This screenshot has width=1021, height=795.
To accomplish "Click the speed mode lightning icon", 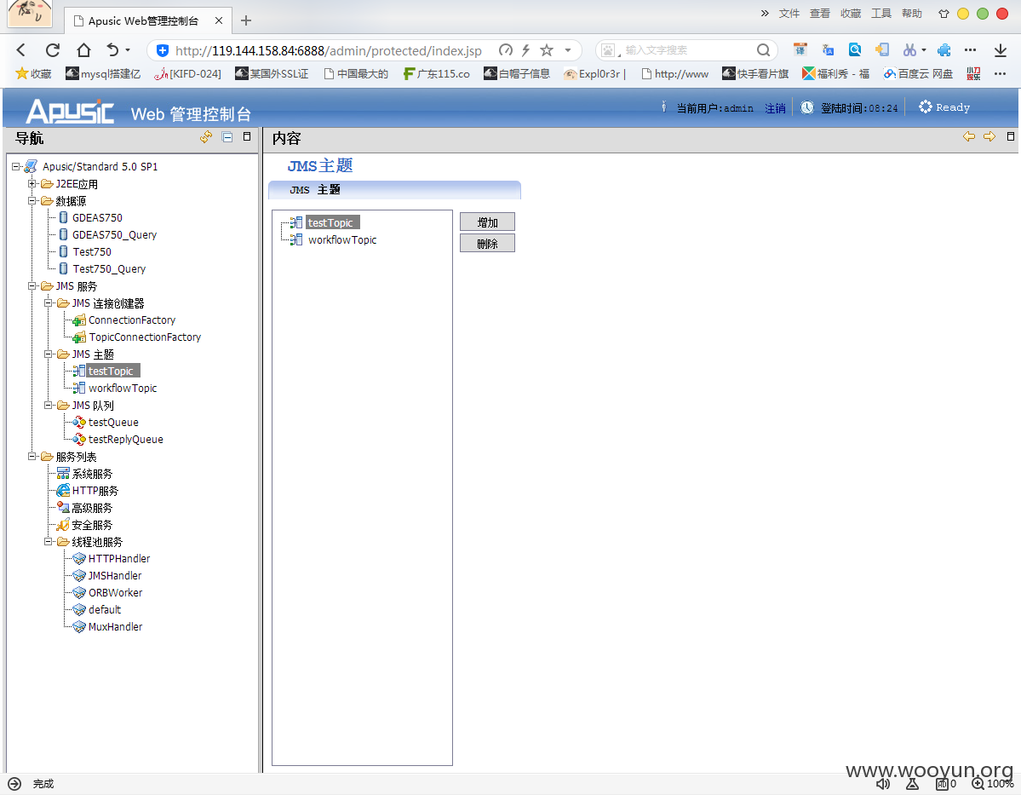I will tap(525, 50).
